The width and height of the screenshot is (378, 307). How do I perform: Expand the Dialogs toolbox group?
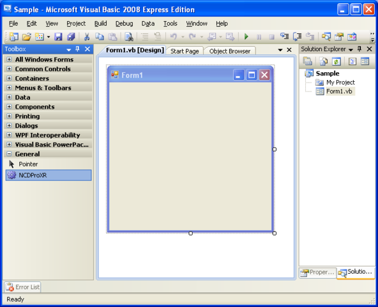point(9,125)
